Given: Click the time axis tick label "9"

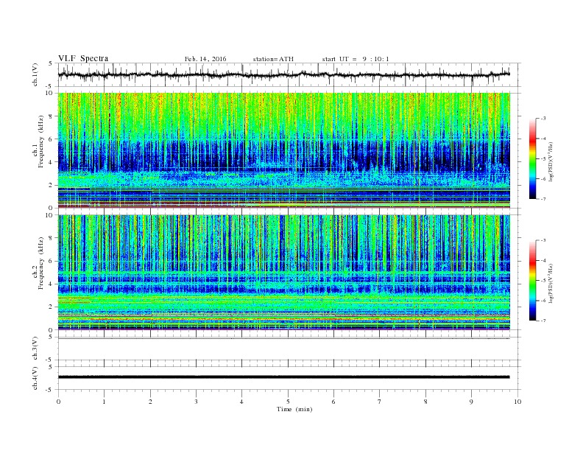Looking at the screenshot, I should [x=471, y=402].
